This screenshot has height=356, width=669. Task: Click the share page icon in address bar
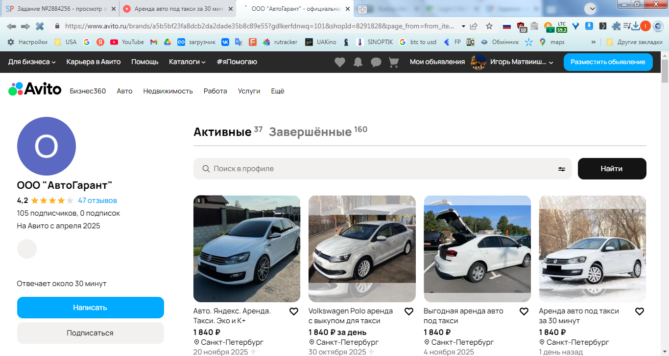point(474,26)
